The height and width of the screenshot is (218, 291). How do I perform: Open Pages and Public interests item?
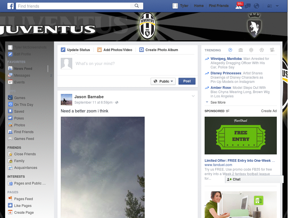30,183
